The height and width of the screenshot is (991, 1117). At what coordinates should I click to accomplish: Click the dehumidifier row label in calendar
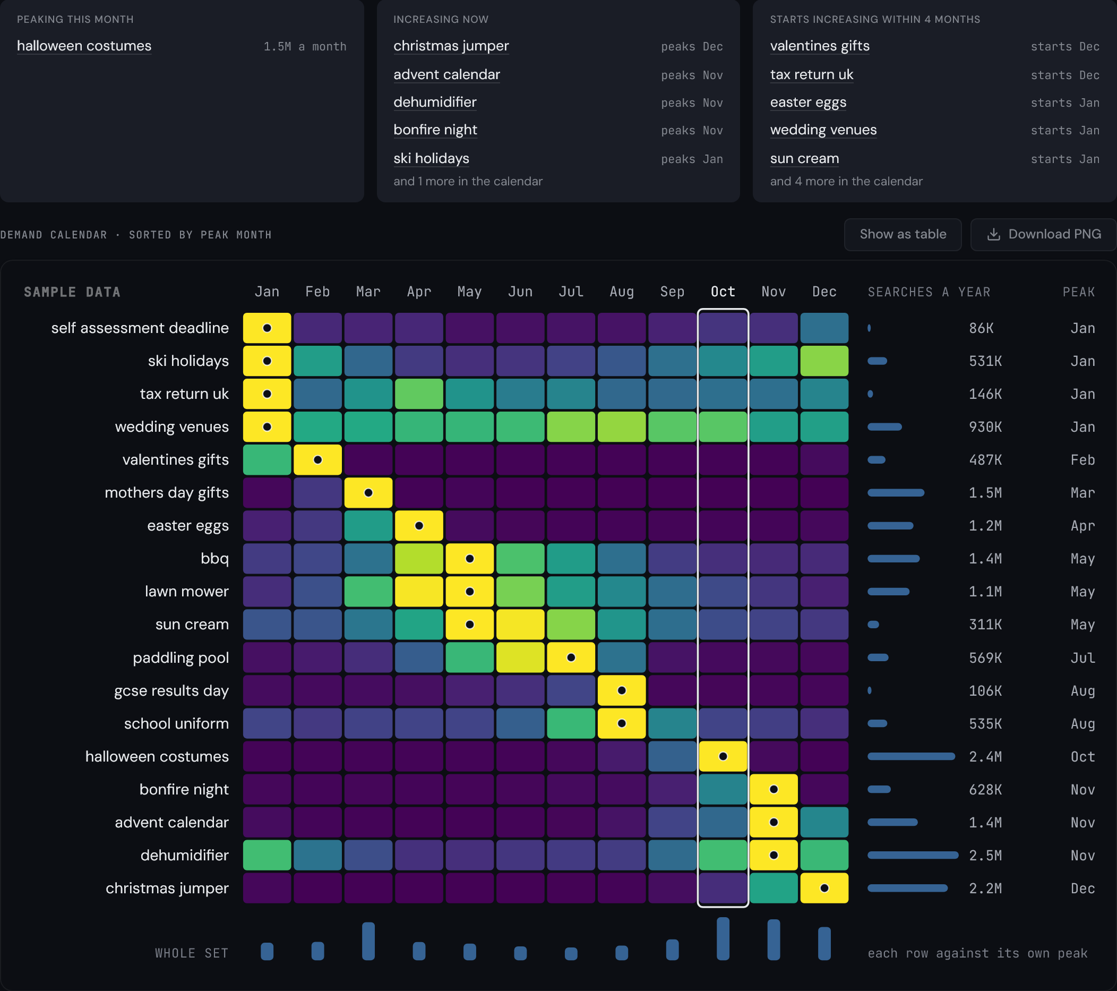coord(184,856)
